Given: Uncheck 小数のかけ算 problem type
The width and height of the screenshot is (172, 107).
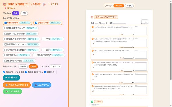Looking at the screenshot, I should [5, 23].
